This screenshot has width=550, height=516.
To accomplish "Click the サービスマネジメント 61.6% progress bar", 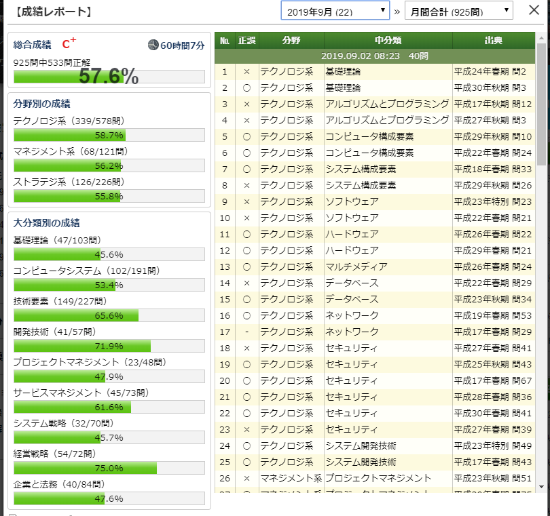I will pyautogui.click(x=109, y=407).
